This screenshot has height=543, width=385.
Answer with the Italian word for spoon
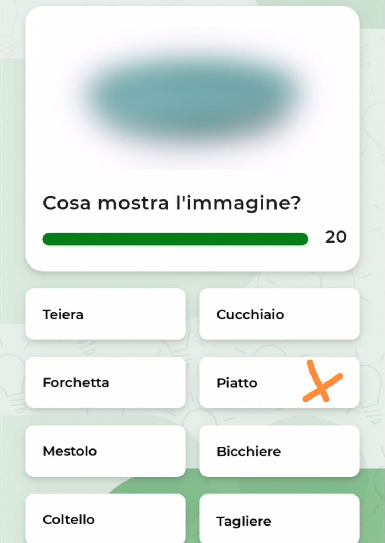click(x=279, y=314)
